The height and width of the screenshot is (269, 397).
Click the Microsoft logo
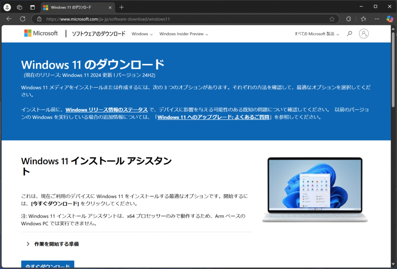41,33
